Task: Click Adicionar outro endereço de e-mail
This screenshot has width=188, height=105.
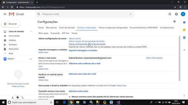Action: [84, 64]
